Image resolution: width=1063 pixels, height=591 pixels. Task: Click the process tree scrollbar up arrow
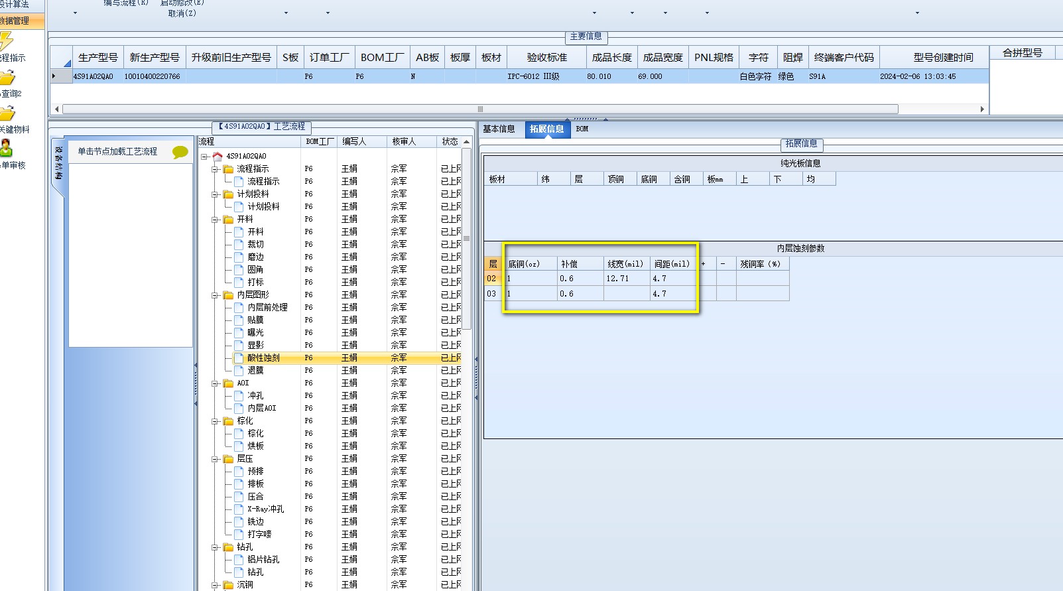tap(467, 142)
